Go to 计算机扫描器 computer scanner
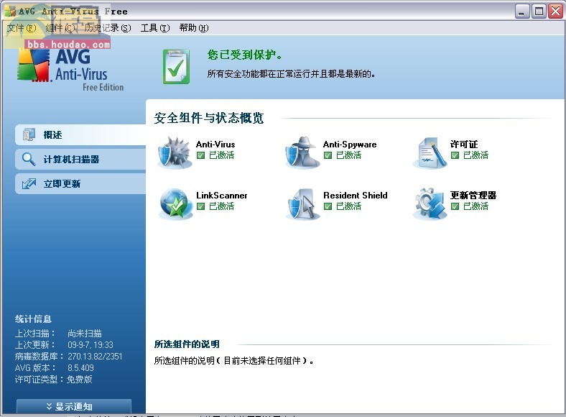 80,159
